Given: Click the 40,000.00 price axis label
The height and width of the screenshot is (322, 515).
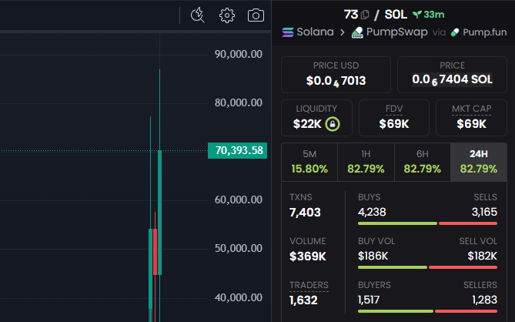Looking at the screenshot, I should [x=239, y=297].
